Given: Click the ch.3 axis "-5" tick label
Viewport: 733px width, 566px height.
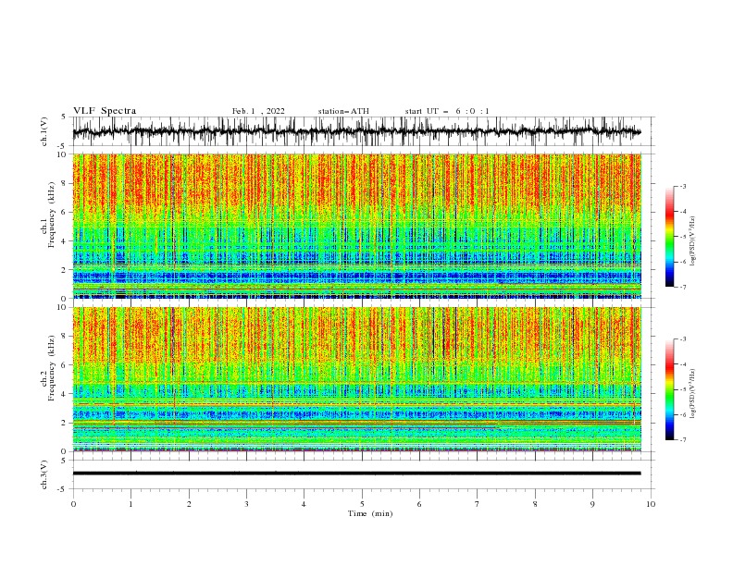Looking at the screenshot, I should click(x=63, y=489).
